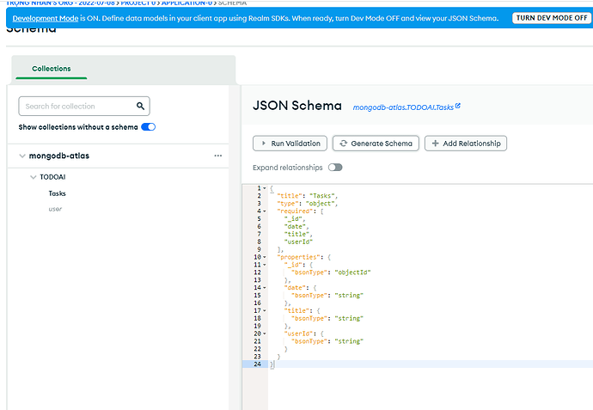Toggle Show collections without a schema

[x=148, y=127]
